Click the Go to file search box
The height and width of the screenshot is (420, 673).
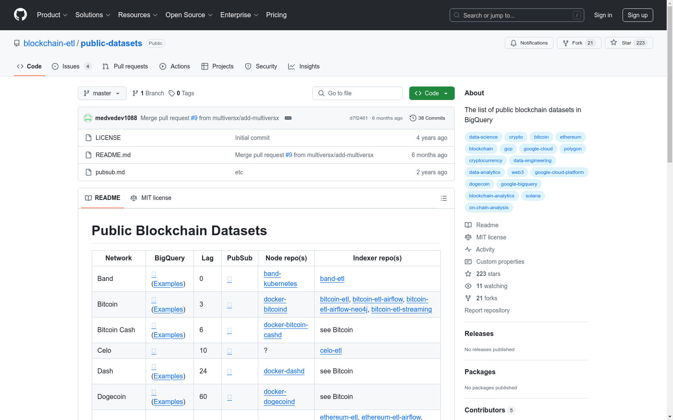pos(358,93)
